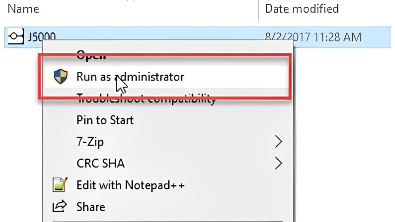
Task: Choose Edit with Notepad++ label
Action: [x=130, y=185]
